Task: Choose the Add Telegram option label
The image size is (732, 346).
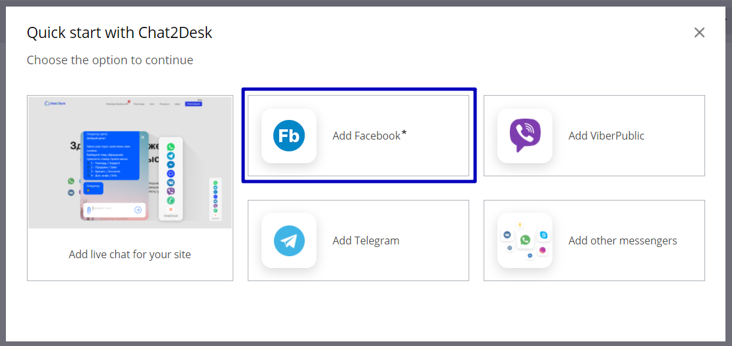Action: (x=366, y=241)
